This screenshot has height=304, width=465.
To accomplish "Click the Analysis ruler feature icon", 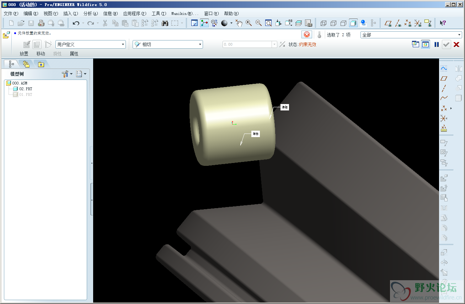I will click(444, 128).
